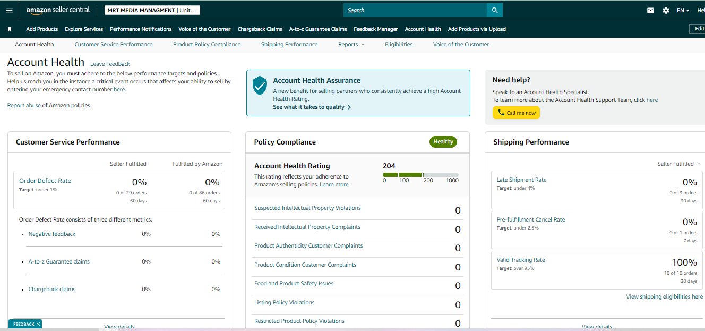Open Add Products in favorites bar
Screen dimensions: 705x331
pos(42,29)
